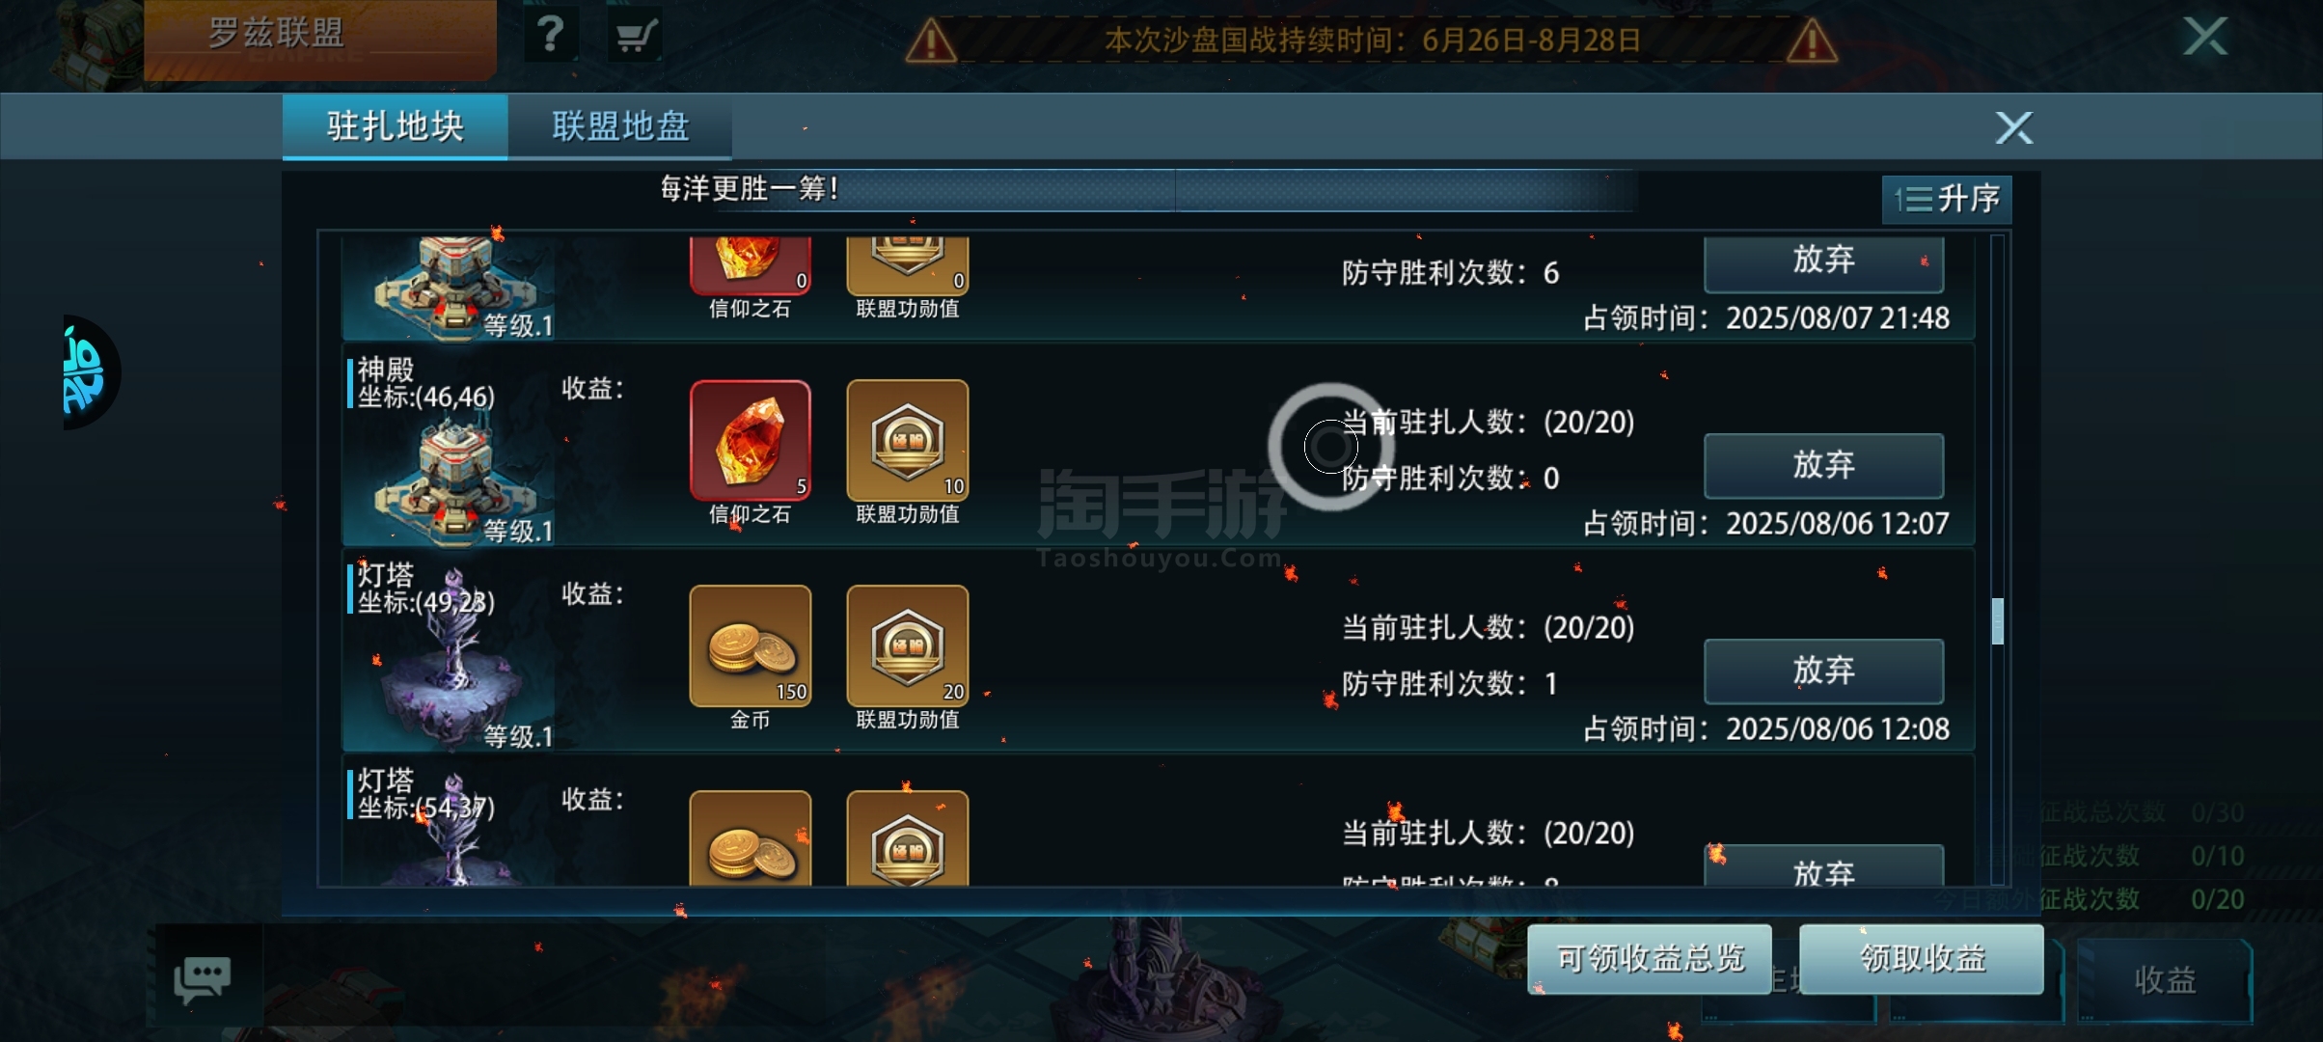
Task: Open the shopping cart shop icon
Action: pos(636,37)
